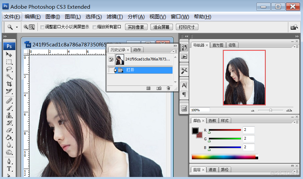Click navigator large mountains zoom in button
The height and width of the screenshot is (179, 303).
click(x=289, y=110)
